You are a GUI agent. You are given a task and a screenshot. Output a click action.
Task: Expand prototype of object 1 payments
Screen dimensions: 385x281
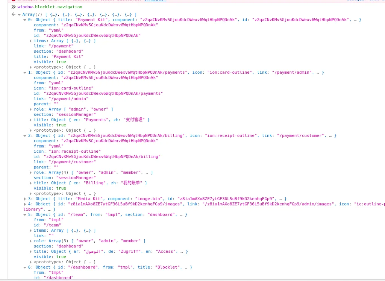click(30, 131)
